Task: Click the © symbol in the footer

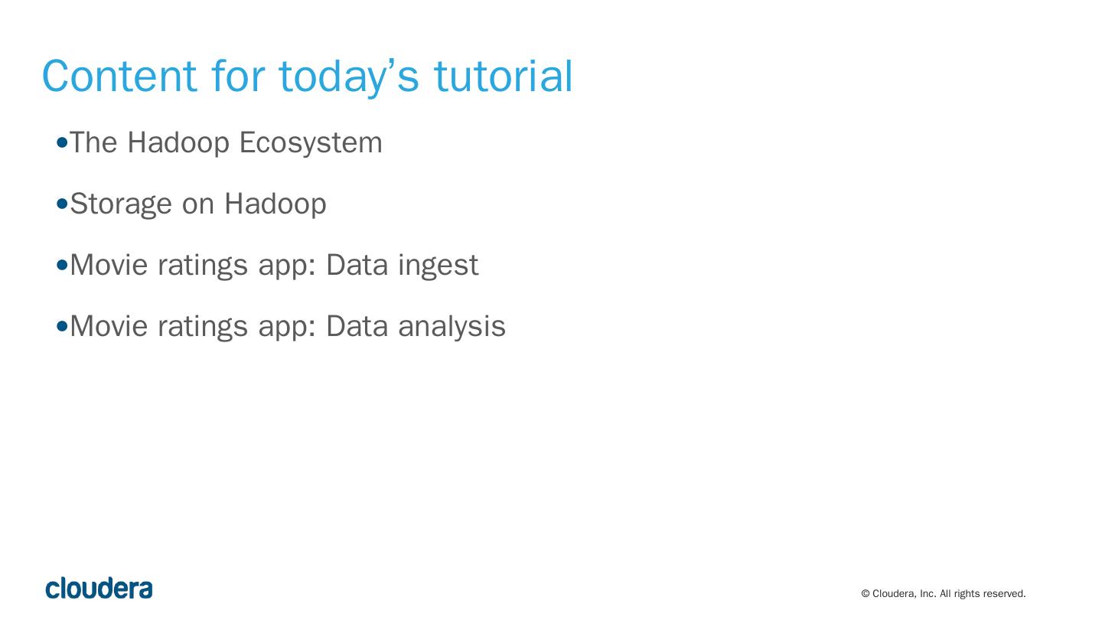Action: tap(866, 594)
